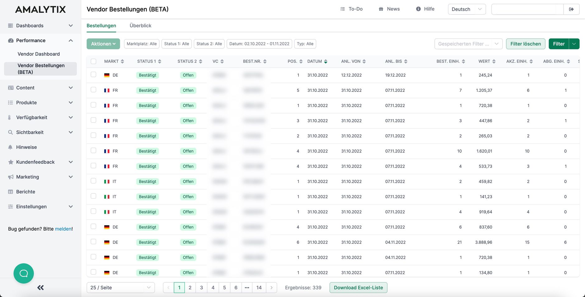Open Vendor Dashboard in the sidebar
The image size is (585, 297).
tap(39, 54)
